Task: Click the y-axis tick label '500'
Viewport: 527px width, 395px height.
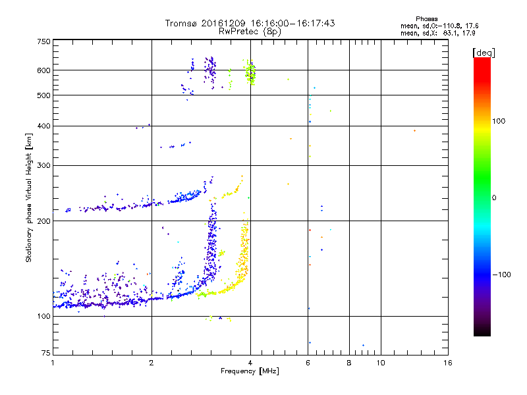Action: [x=43, y=95]
